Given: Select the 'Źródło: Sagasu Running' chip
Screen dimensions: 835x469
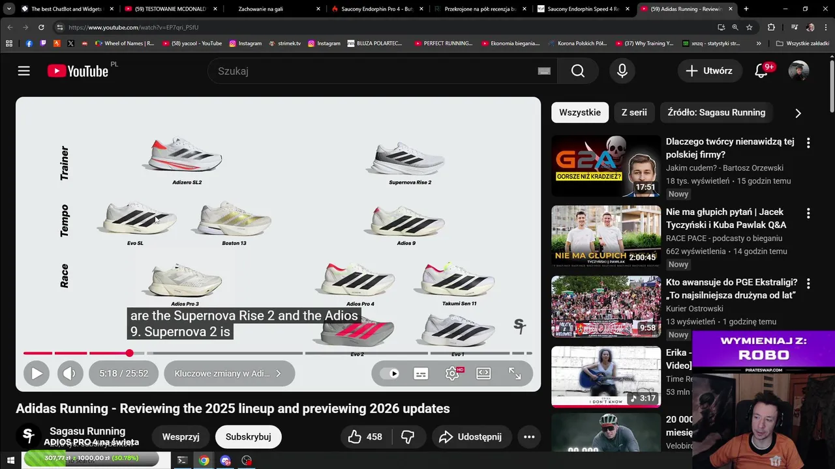Looking at the screenshot, I should [x=716, y=112].
